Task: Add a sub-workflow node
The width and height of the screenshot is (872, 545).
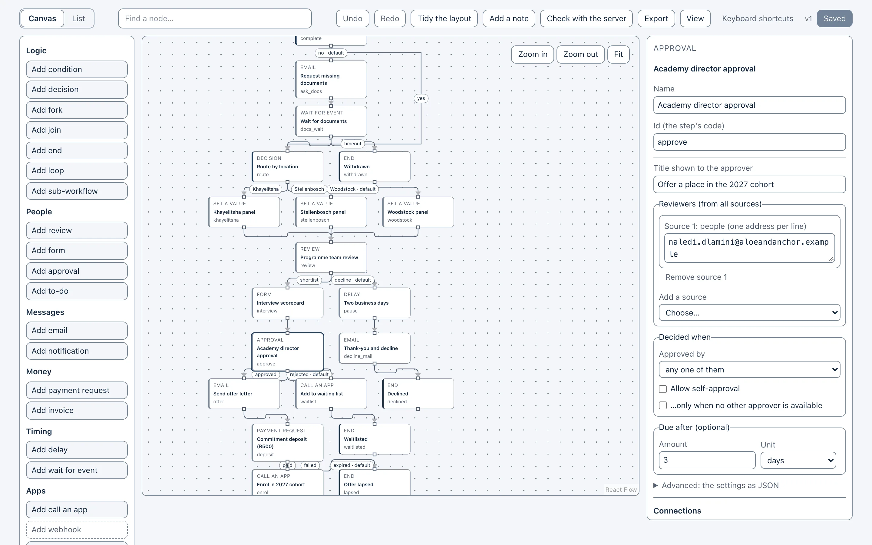Action: pos(77,191)
